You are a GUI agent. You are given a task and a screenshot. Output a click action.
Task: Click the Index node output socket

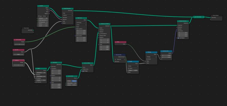[126, 44]
